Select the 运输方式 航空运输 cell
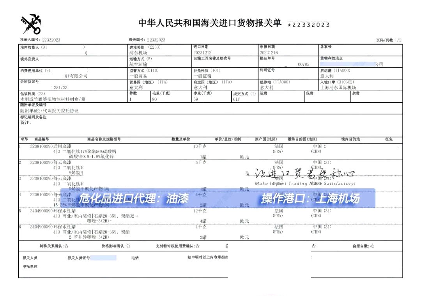 [x=138, y=64]
